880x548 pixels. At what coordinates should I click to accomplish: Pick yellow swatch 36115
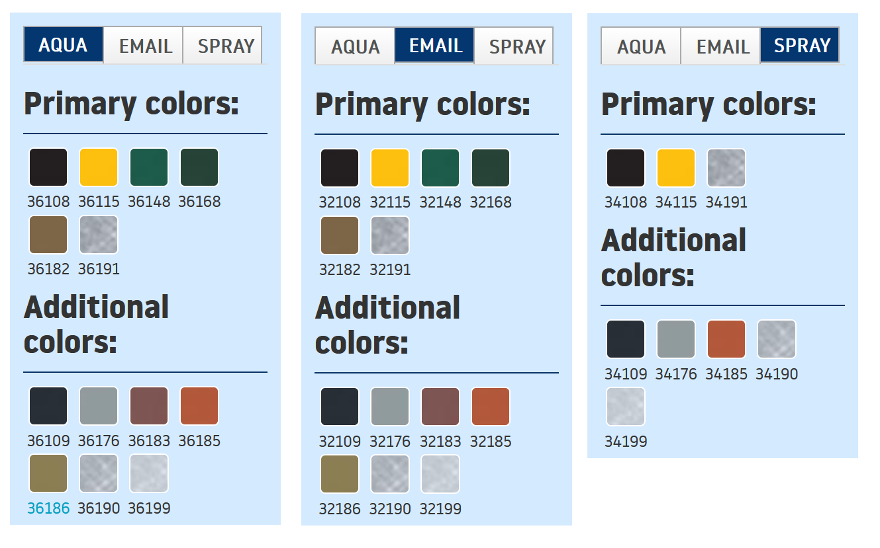pos(99,168)
